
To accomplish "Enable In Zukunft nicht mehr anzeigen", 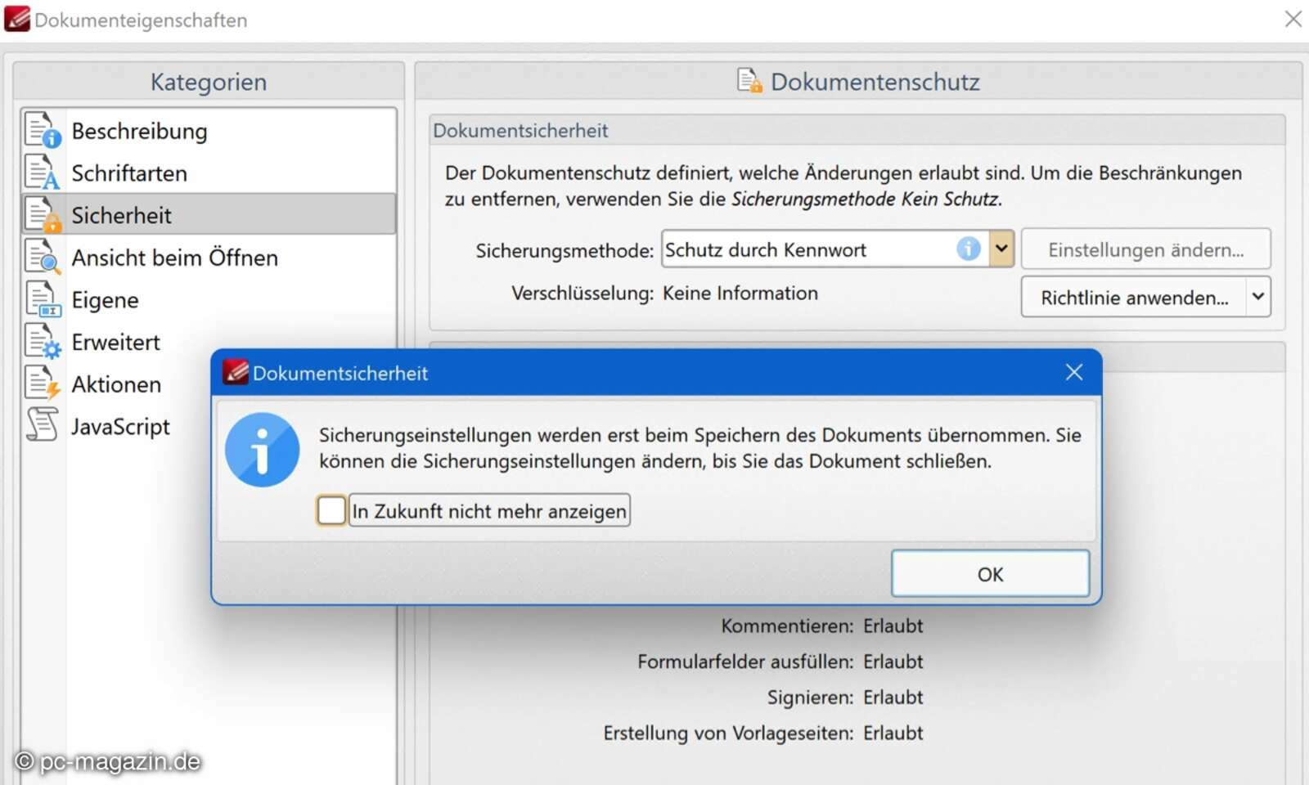I will point(331,509).
